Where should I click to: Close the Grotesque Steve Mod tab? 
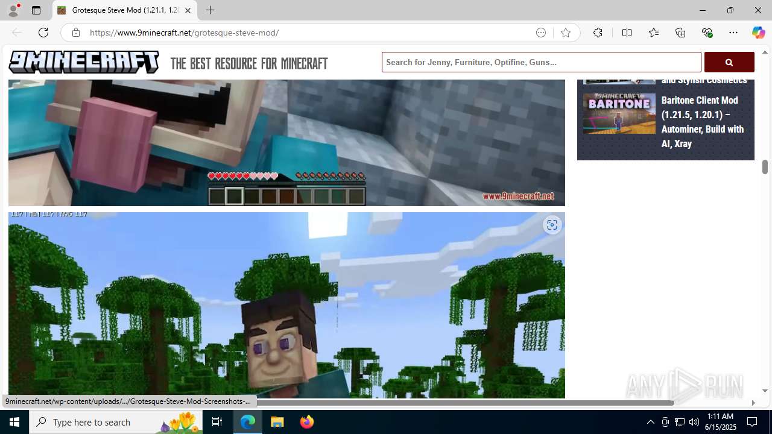(x=188, y=10)
